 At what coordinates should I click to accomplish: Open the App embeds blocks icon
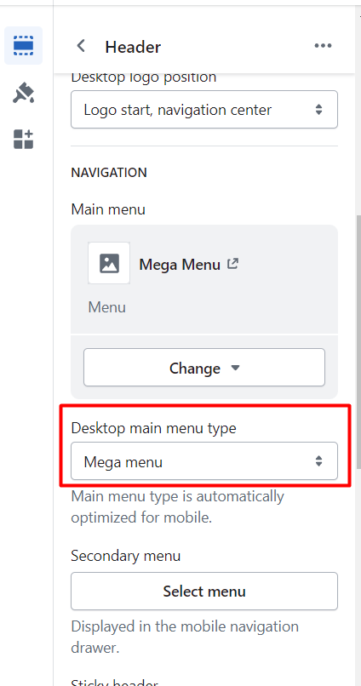(23, 139)
